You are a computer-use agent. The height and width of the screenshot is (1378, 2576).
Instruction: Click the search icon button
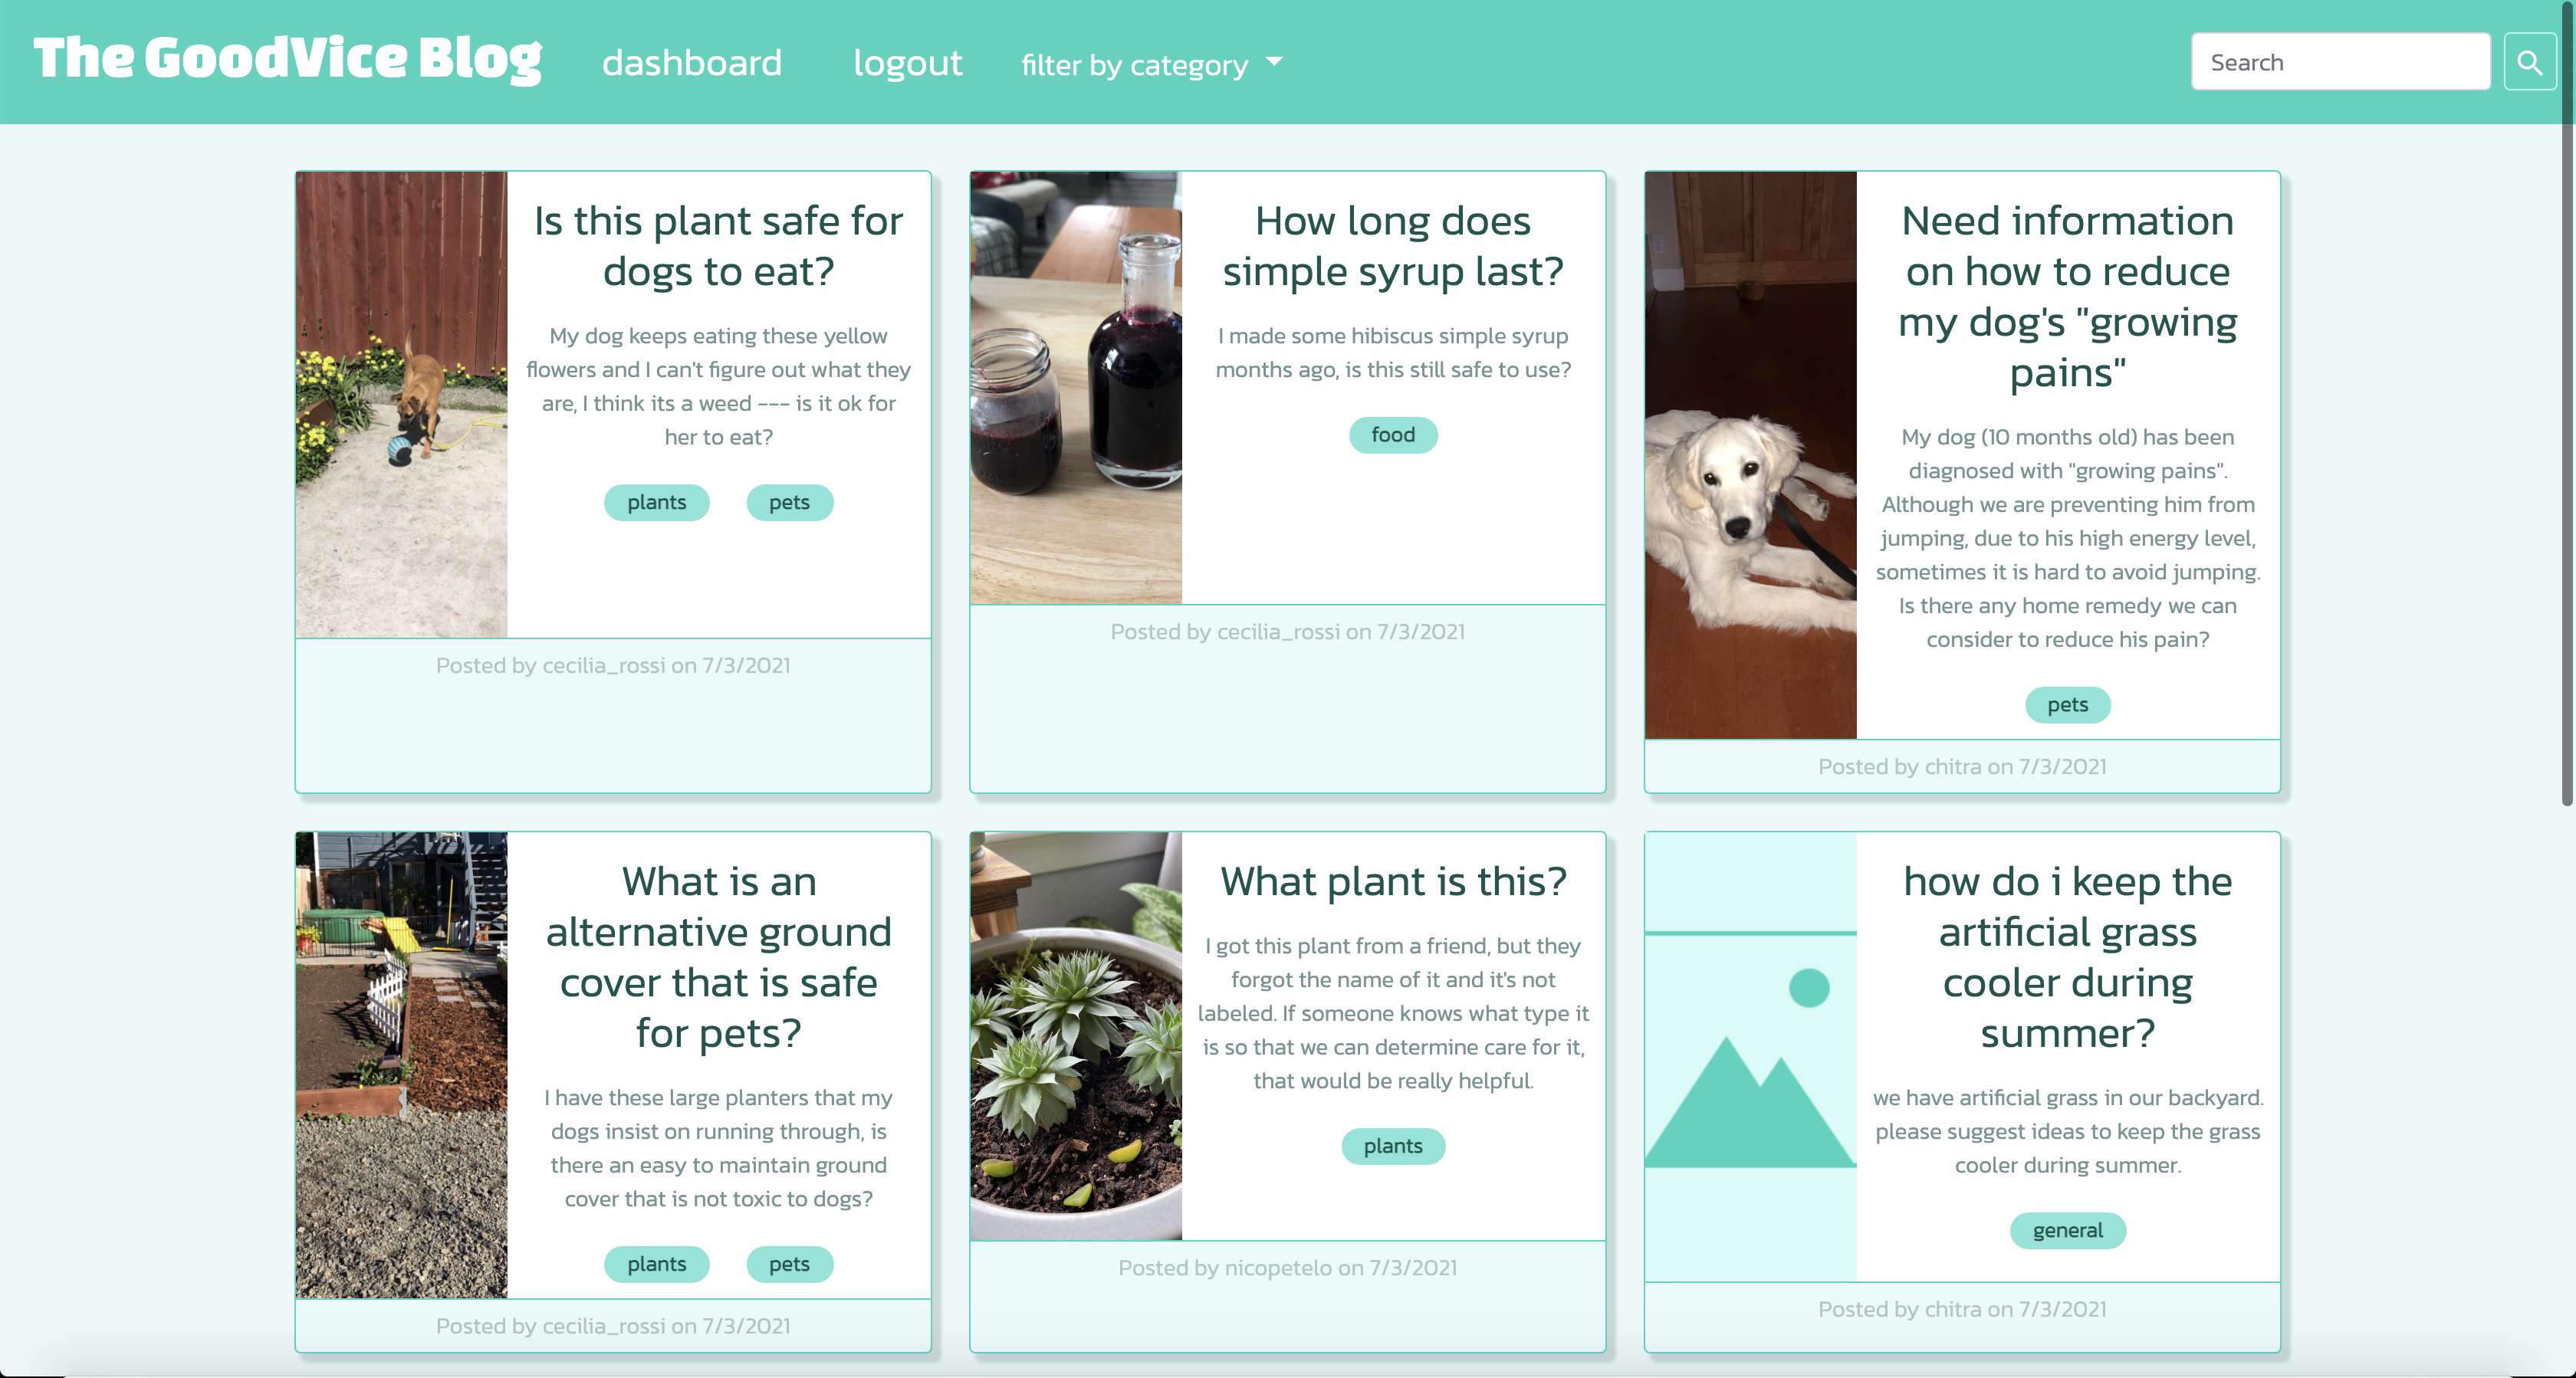(x=2535, y=61)
